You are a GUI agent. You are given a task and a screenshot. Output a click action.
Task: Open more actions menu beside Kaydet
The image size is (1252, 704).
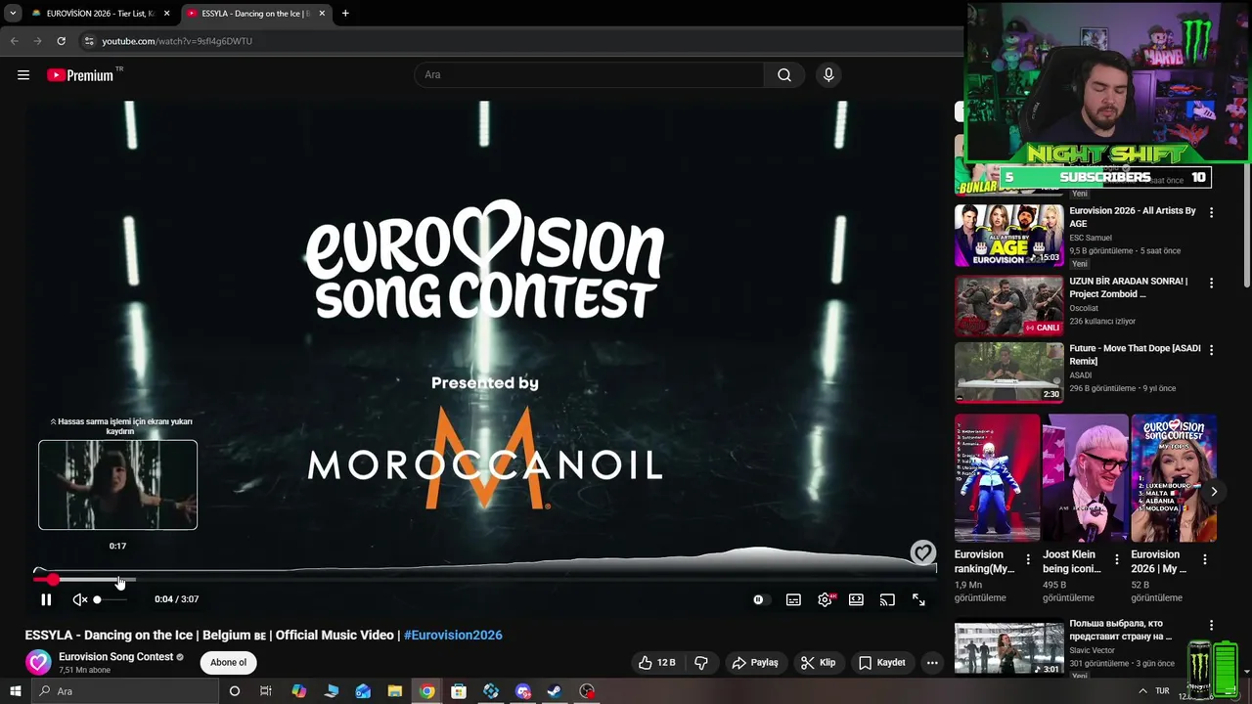[x=932, y=663]
